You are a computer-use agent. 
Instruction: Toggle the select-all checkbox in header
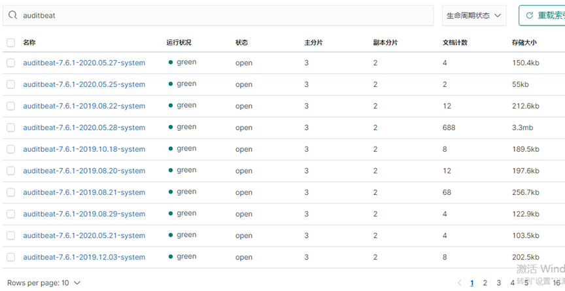click(x=11, y=43)
